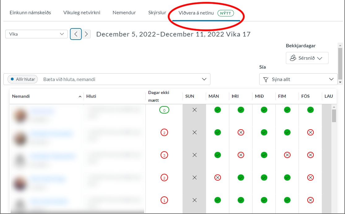Viewport: 345px width, 214px height.
Task: Open the Vika period dropdown
Action: coord(37,34)
